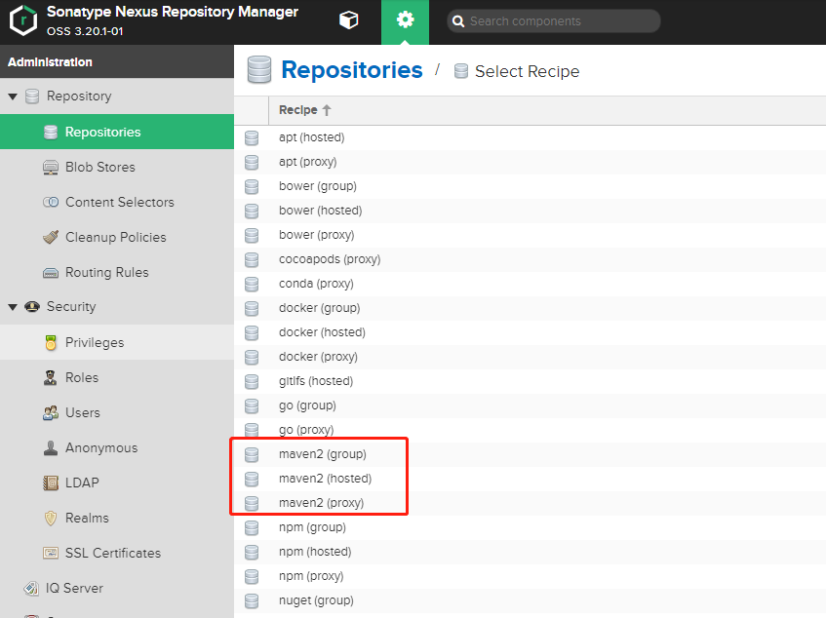Open the Browse cube icon in header
Image resolution: width=826 pixels, height=618 pixels.
[349, 21]
